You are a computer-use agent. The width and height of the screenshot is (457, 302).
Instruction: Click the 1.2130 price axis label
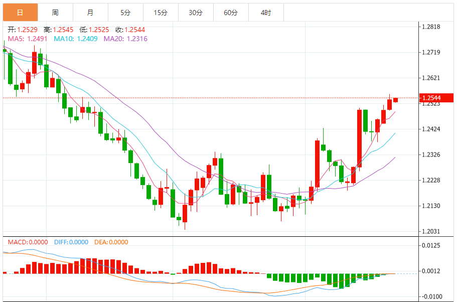431,206
